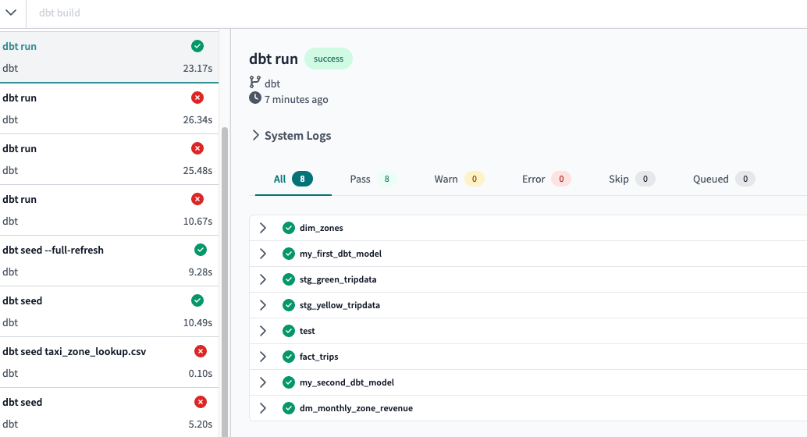
Task: Click the green check icon beside my_first_dbt_model
Action: [x=288, y=254]
